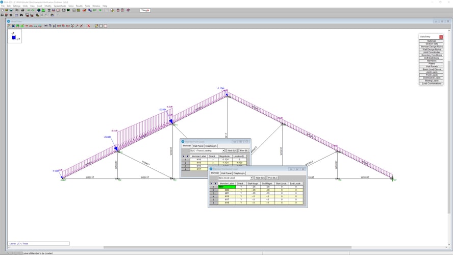Screen dimensions: 453x255
Task: Open the Solve menu in the menu bar
Action: [71, 6]
